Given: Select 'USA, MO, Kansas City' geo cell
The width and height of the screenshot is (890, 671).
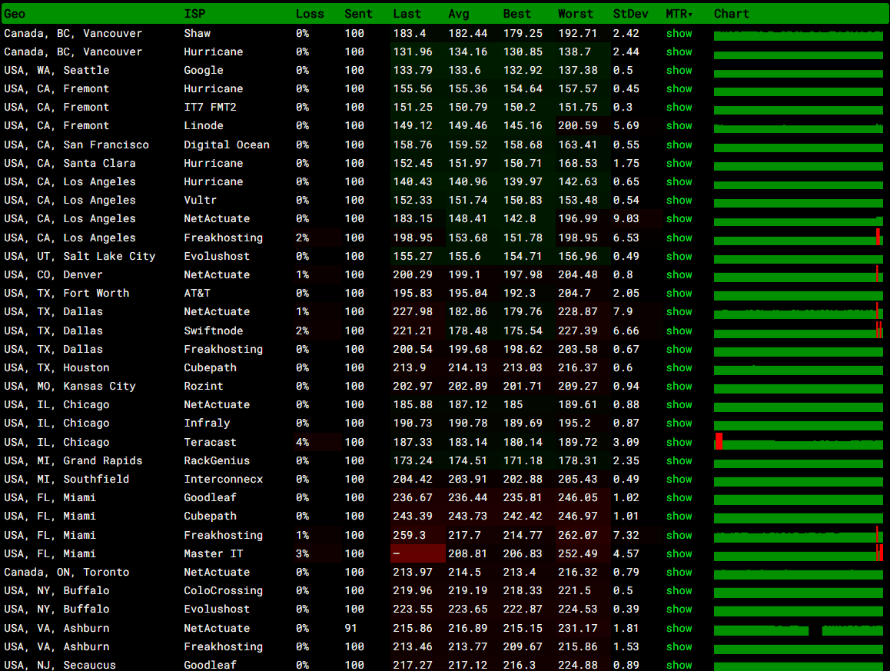Looking at the screenshot, I should [70, 386].
